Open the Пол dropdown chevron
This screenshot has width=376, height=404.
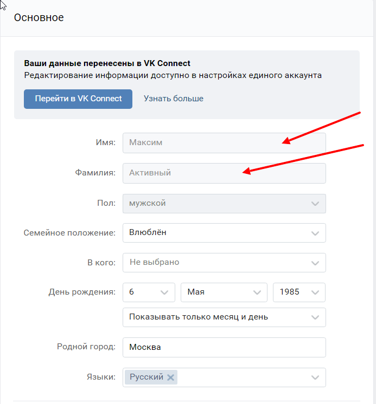[315, 204]
